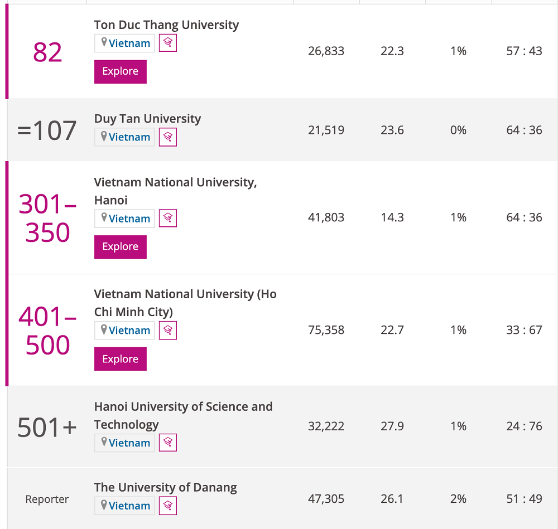The image size is (558, 529).
Task: Click graduation cap icon for Duy Tan University
Action: pyautogui.click(x=167, y=137)
